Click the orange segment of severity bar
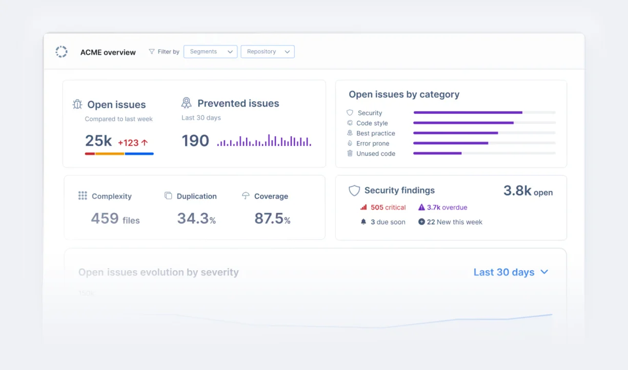This screenshot has width=628, height=370. pos(110,154)
